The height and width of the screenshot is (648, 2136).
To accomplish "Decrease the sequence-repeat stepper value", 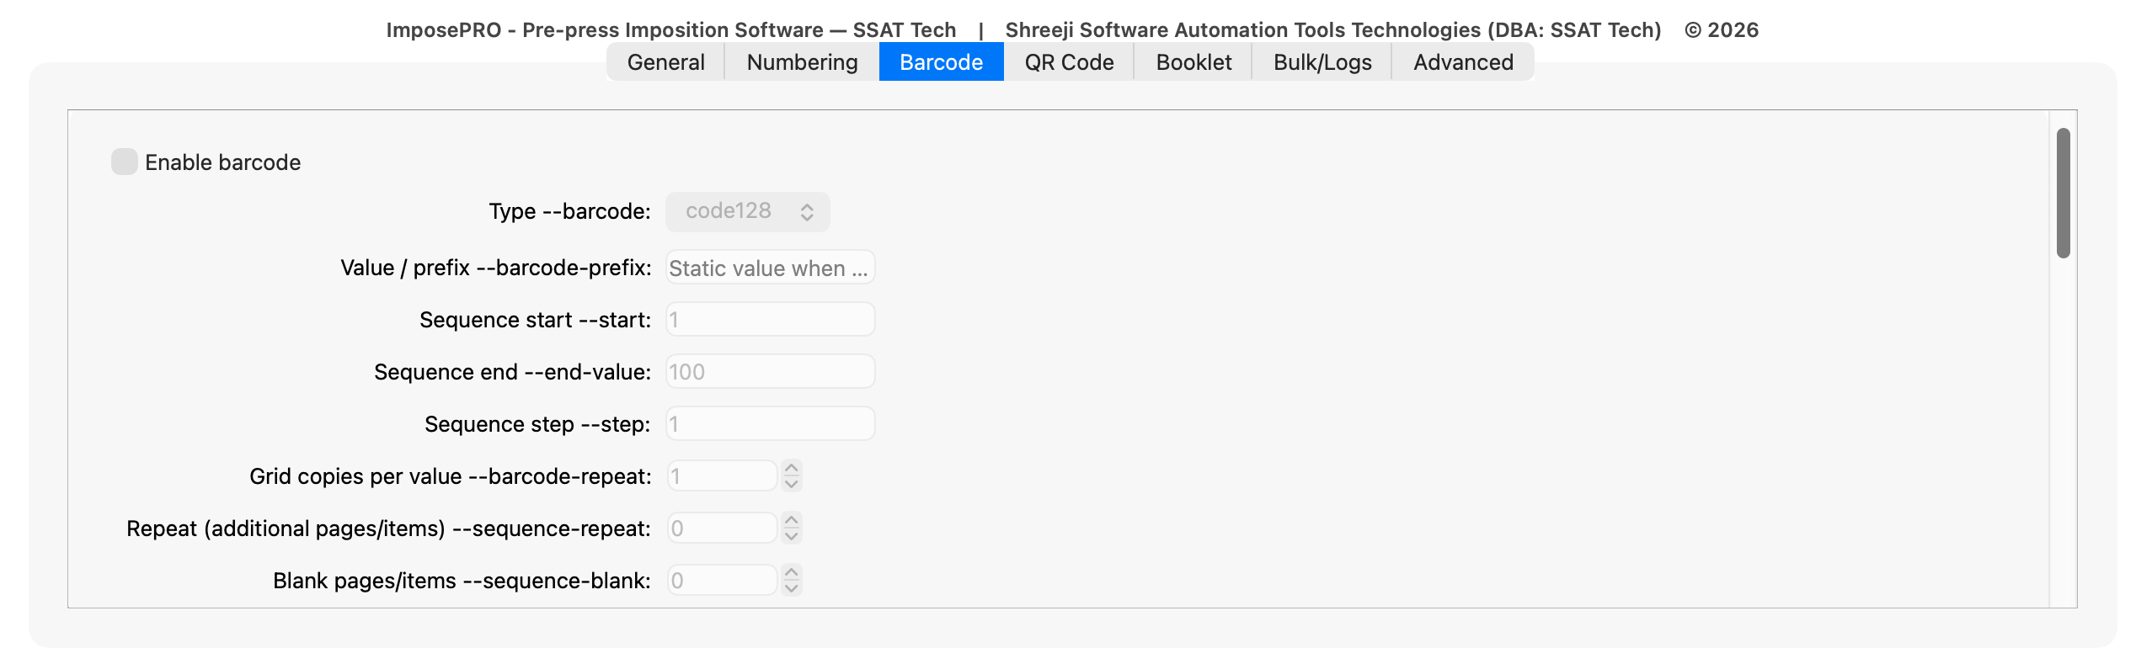I will 791,537.
